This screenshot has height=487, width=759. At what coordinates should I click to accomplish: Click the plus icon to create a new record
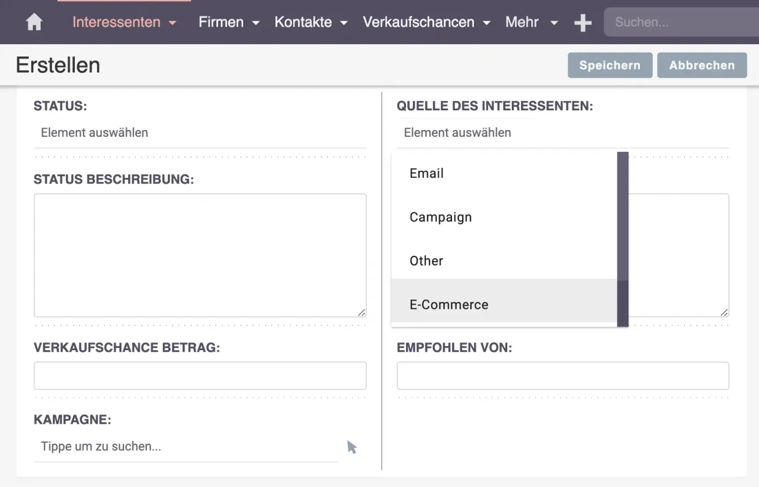click(582, 22)
